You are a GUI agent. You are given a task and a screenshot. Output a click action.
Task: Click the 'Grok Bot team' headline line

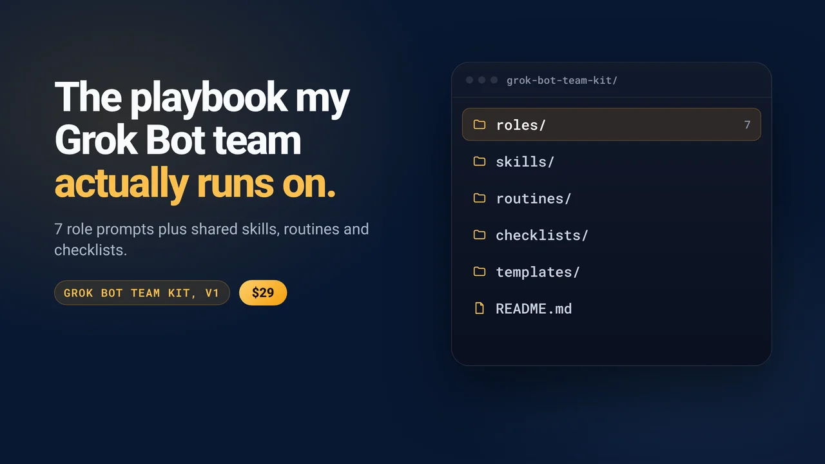coord(178,140)
